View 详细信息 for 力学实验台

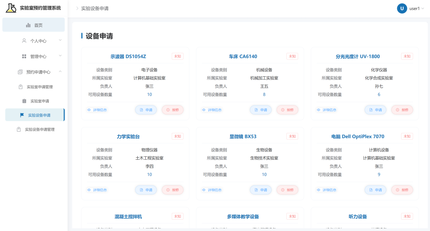(97, 189)
